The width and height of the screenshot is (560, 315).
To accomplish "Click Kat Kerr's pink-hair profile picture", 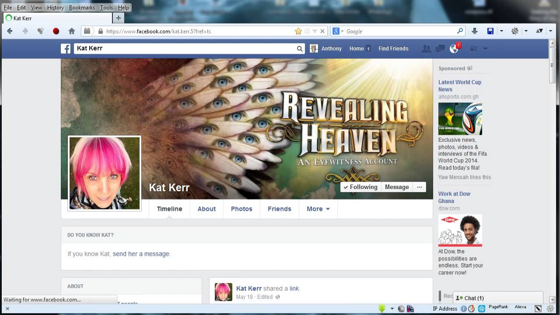I will (x=105, y=173).
